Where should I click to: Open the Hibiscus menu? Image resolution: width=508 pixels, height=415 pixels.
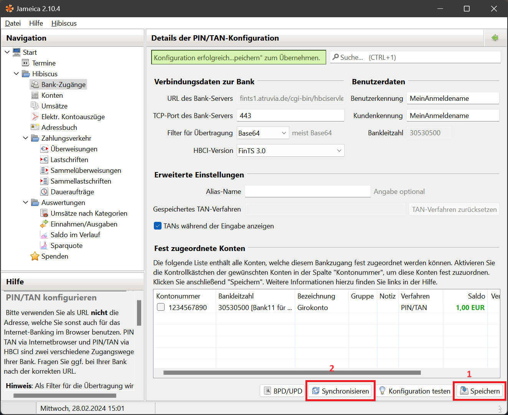pyautogui.click(x=64, y=23)
